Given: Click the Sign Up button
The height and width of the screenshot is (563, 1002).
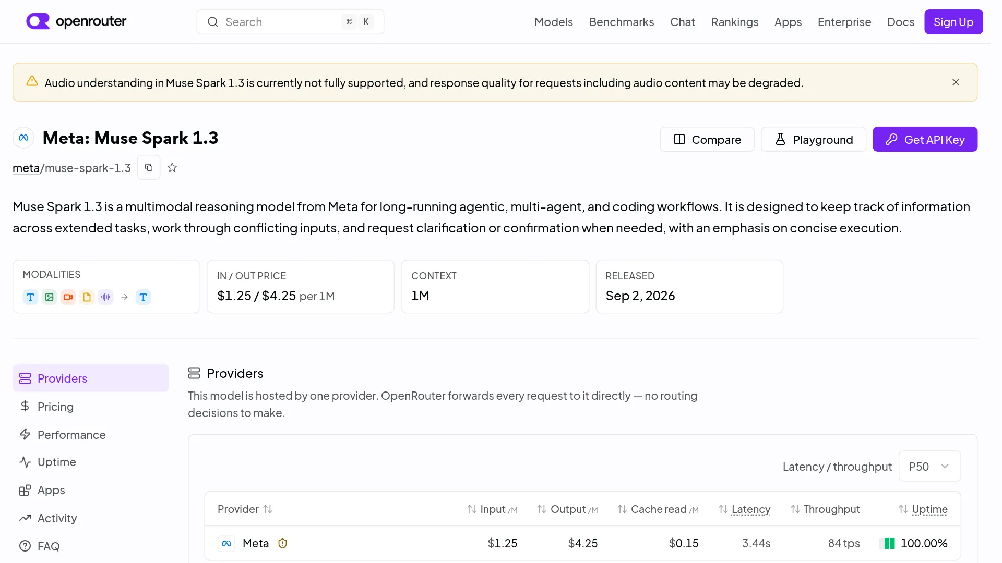Looking at the screenshot, I should click(953, 22).
